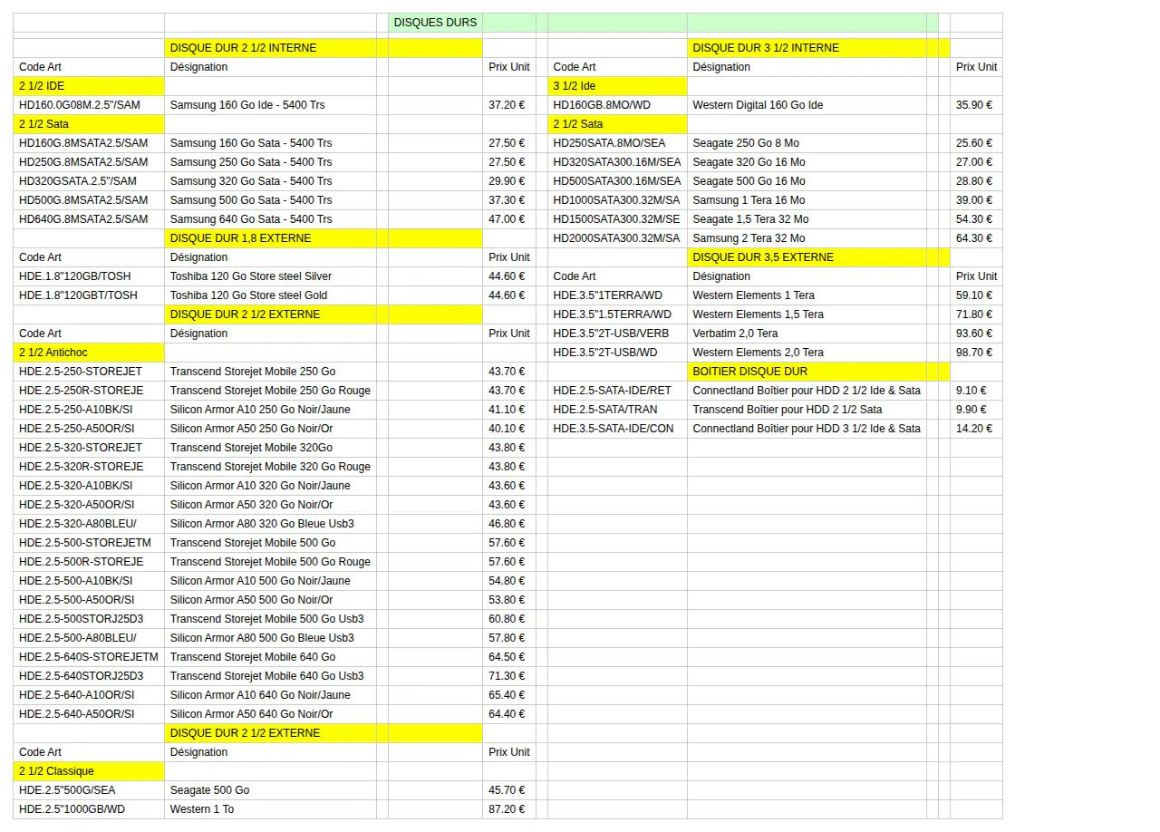Viewport: 1160px width, 832px height.
Task: Click code HDE.2.5-320-STOREJET
Action: pos(89,448)
